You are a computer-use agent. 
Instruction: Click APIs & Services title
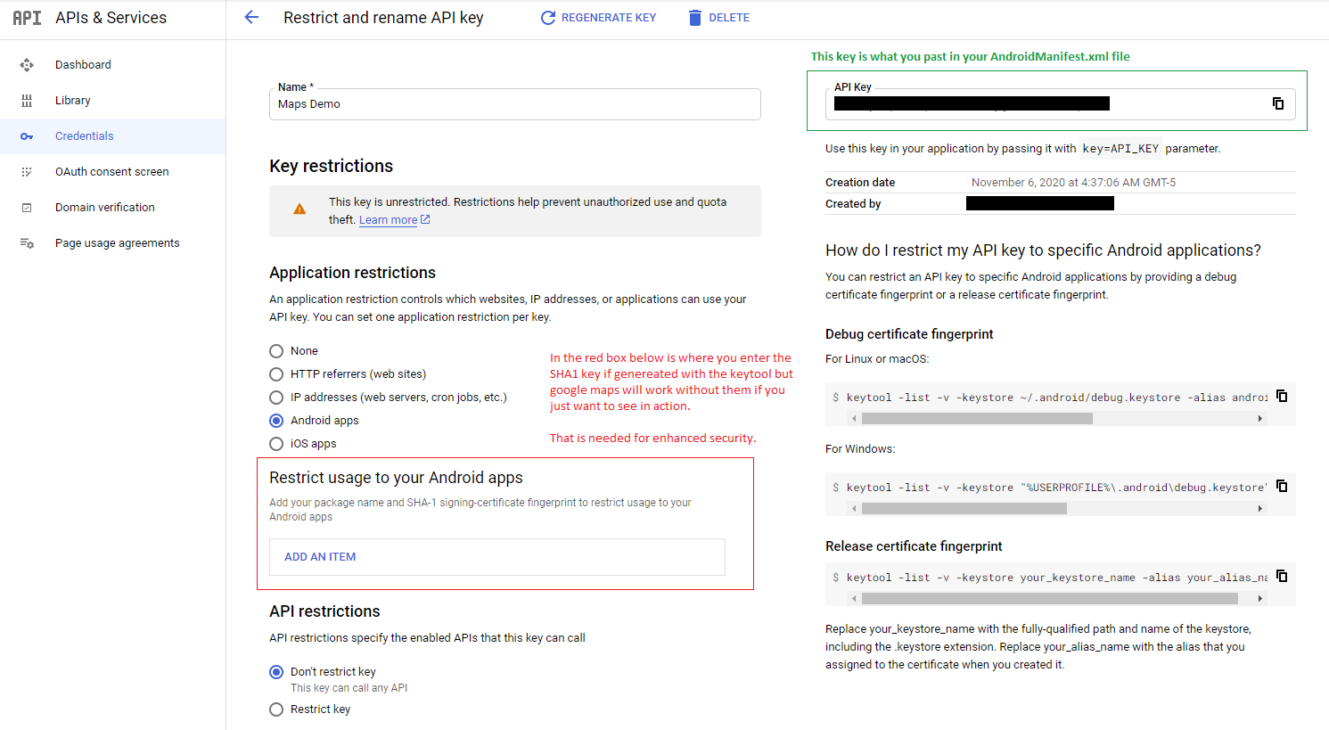click(111, 18)
